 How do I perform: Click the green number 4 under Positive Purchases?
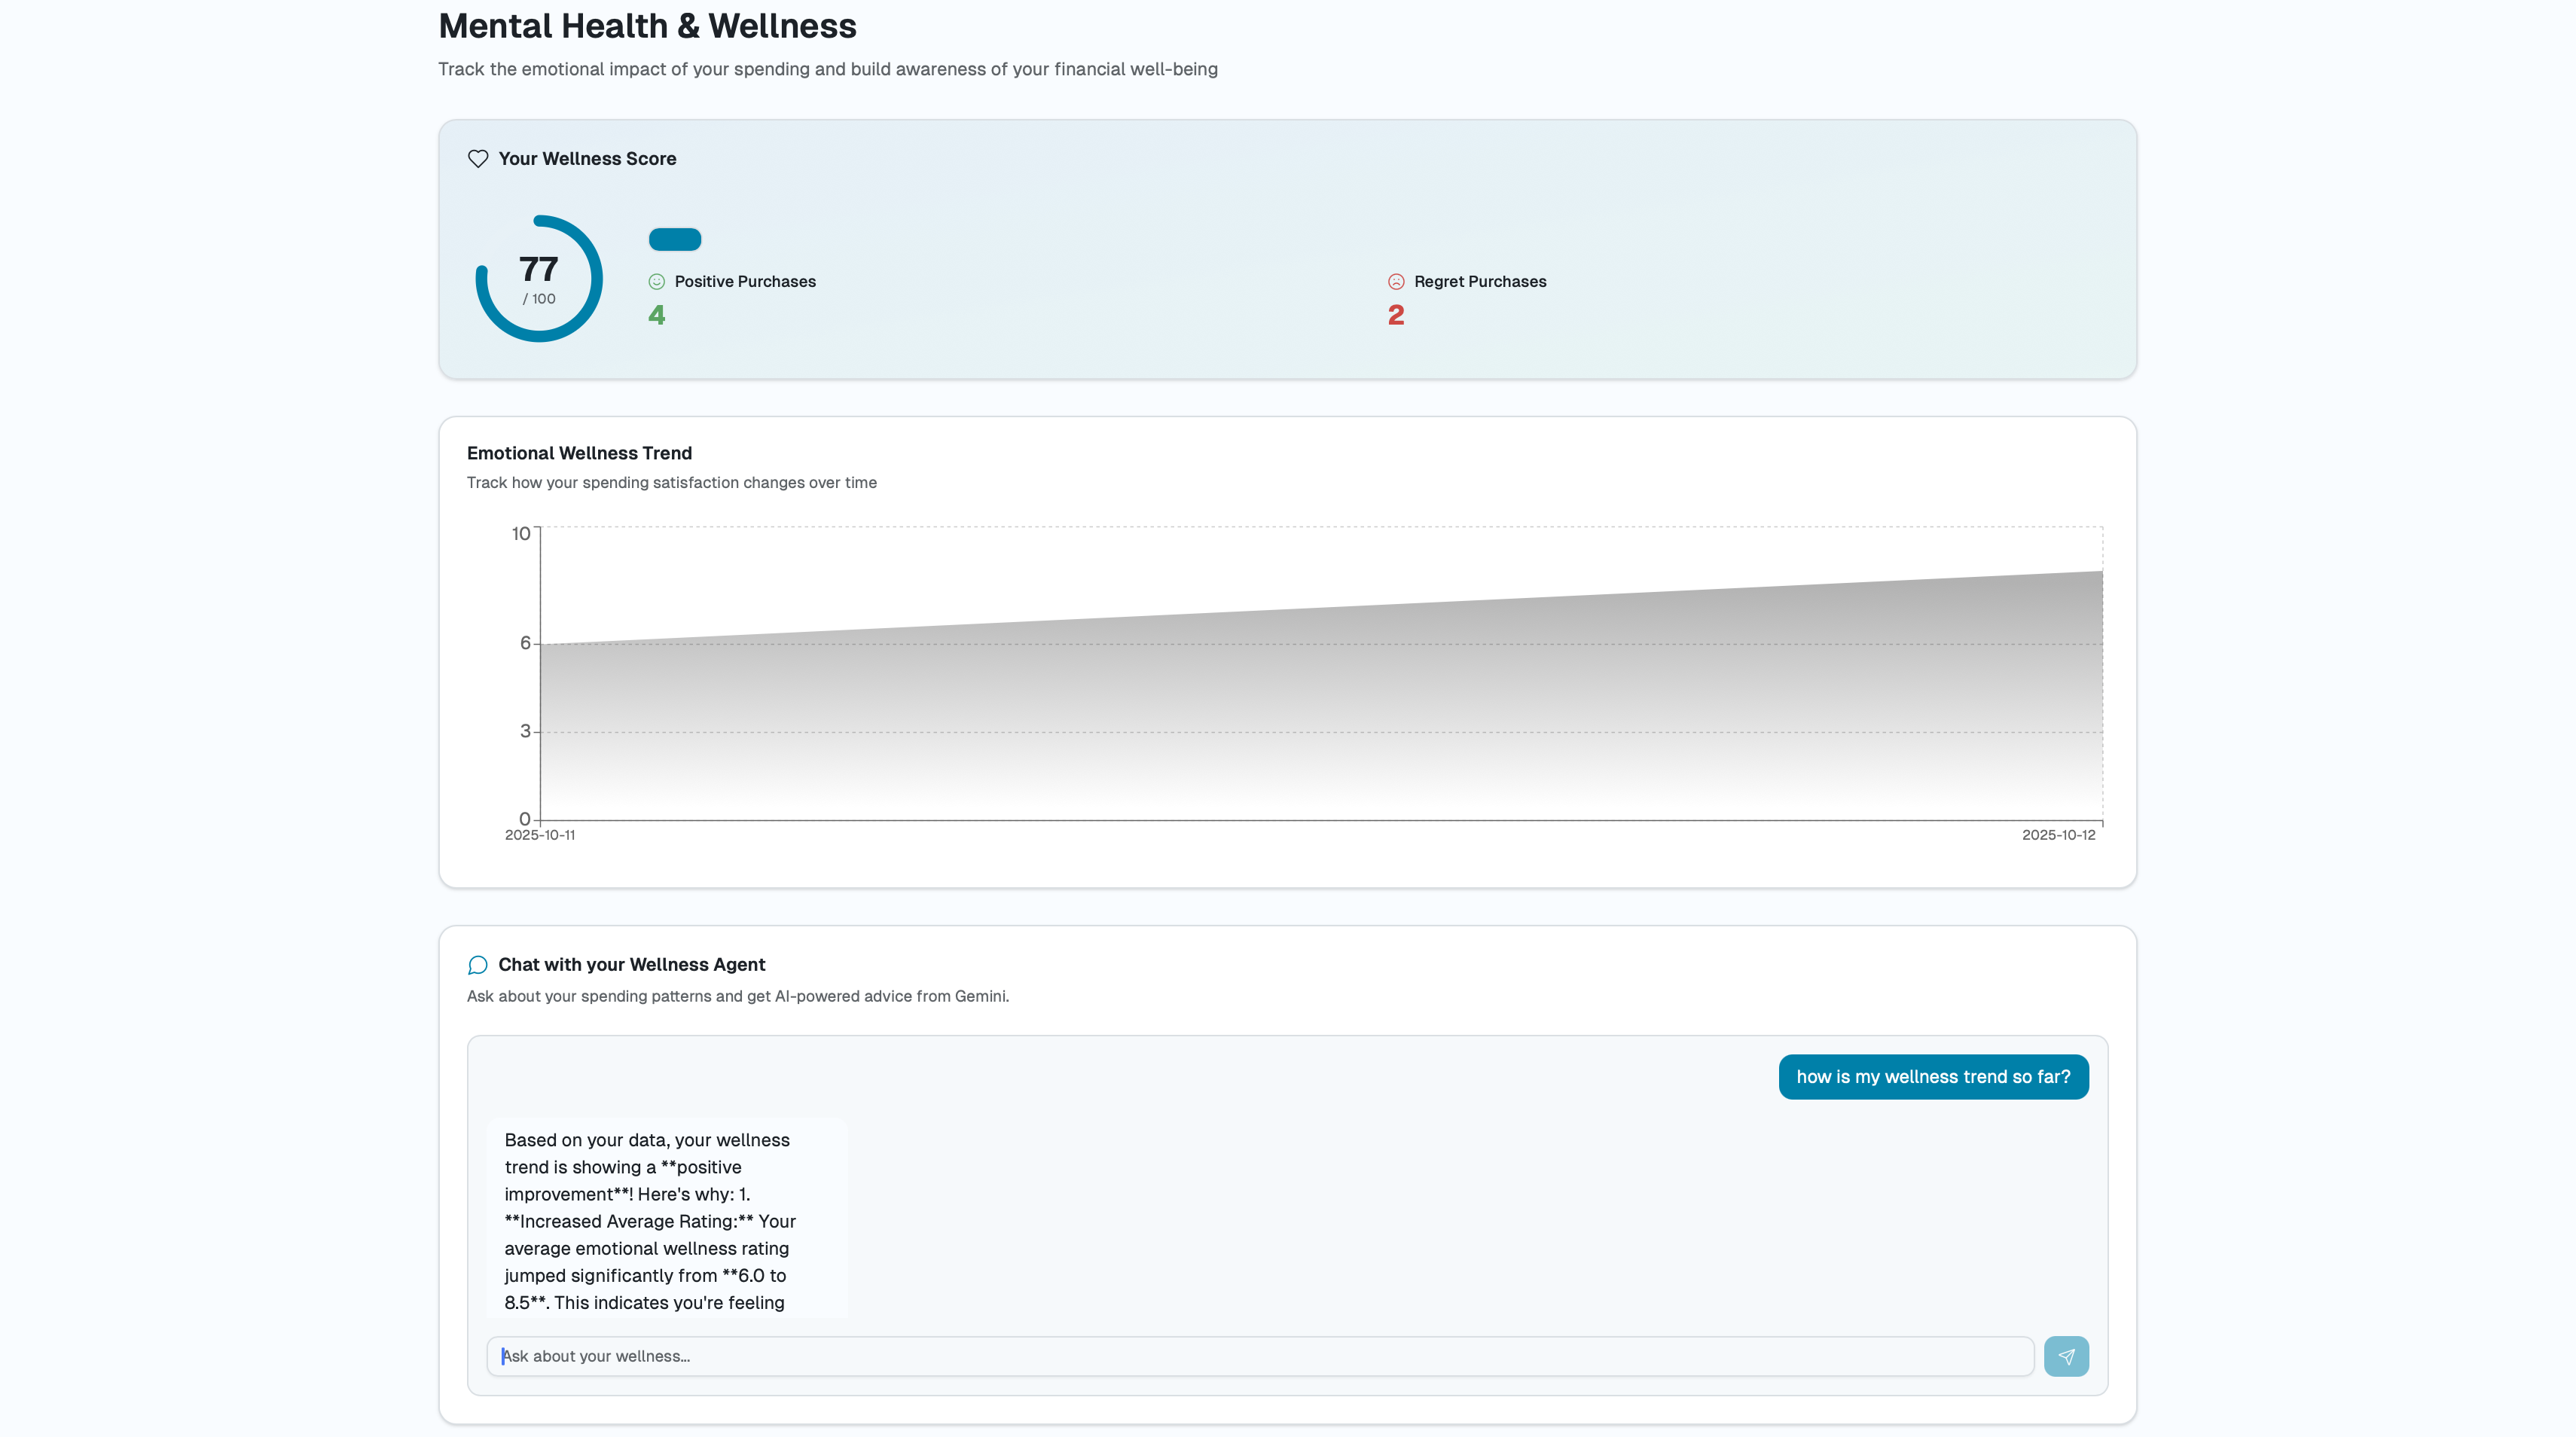coord(657,315)
